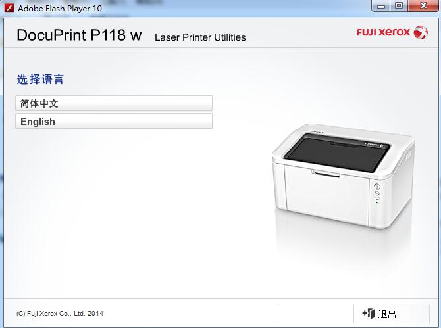Close the Flash Player window
This screenshot has height=328, width=441.
click(424, 6)
